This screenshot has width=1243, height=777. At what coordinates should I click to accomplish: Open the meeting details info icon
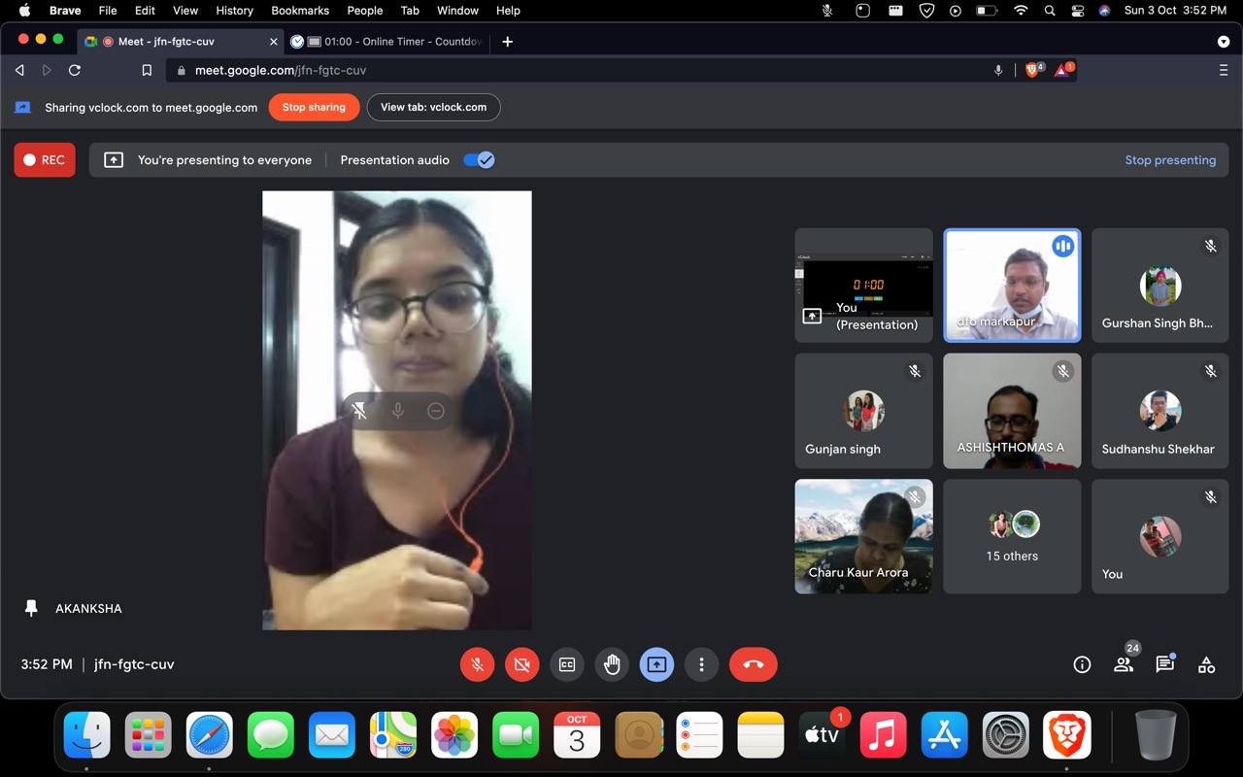click(x=1082, y=664)
